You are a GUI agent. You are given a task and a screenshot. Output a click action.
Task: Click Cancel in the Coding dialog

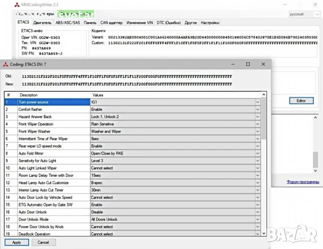pyautogui.click(x=44, y=242)
